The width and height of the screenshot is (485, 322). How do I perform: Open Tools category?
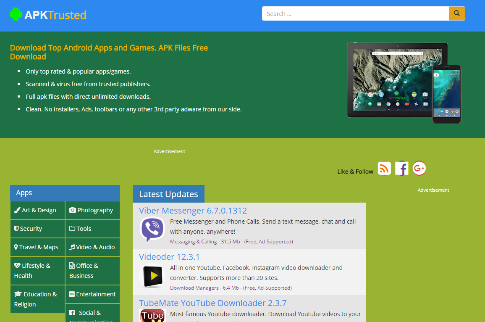pyautogui.click(x=92, y=229)
